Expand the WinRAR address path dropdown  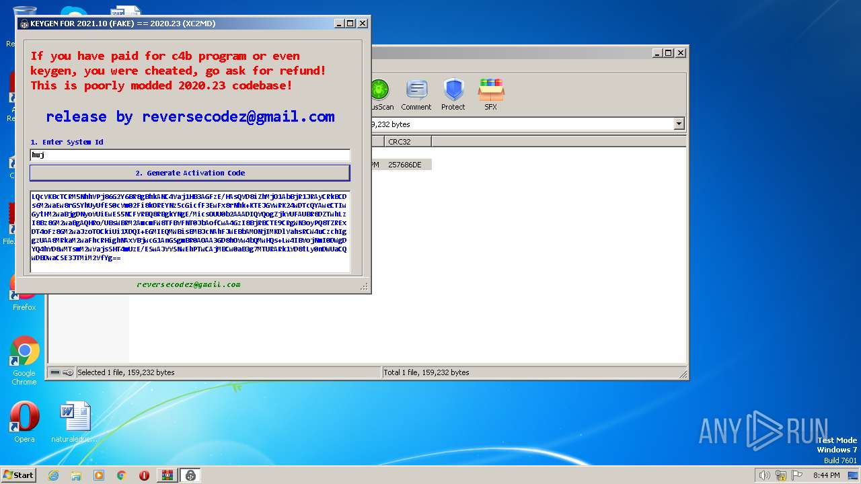(x=679, y=124)
